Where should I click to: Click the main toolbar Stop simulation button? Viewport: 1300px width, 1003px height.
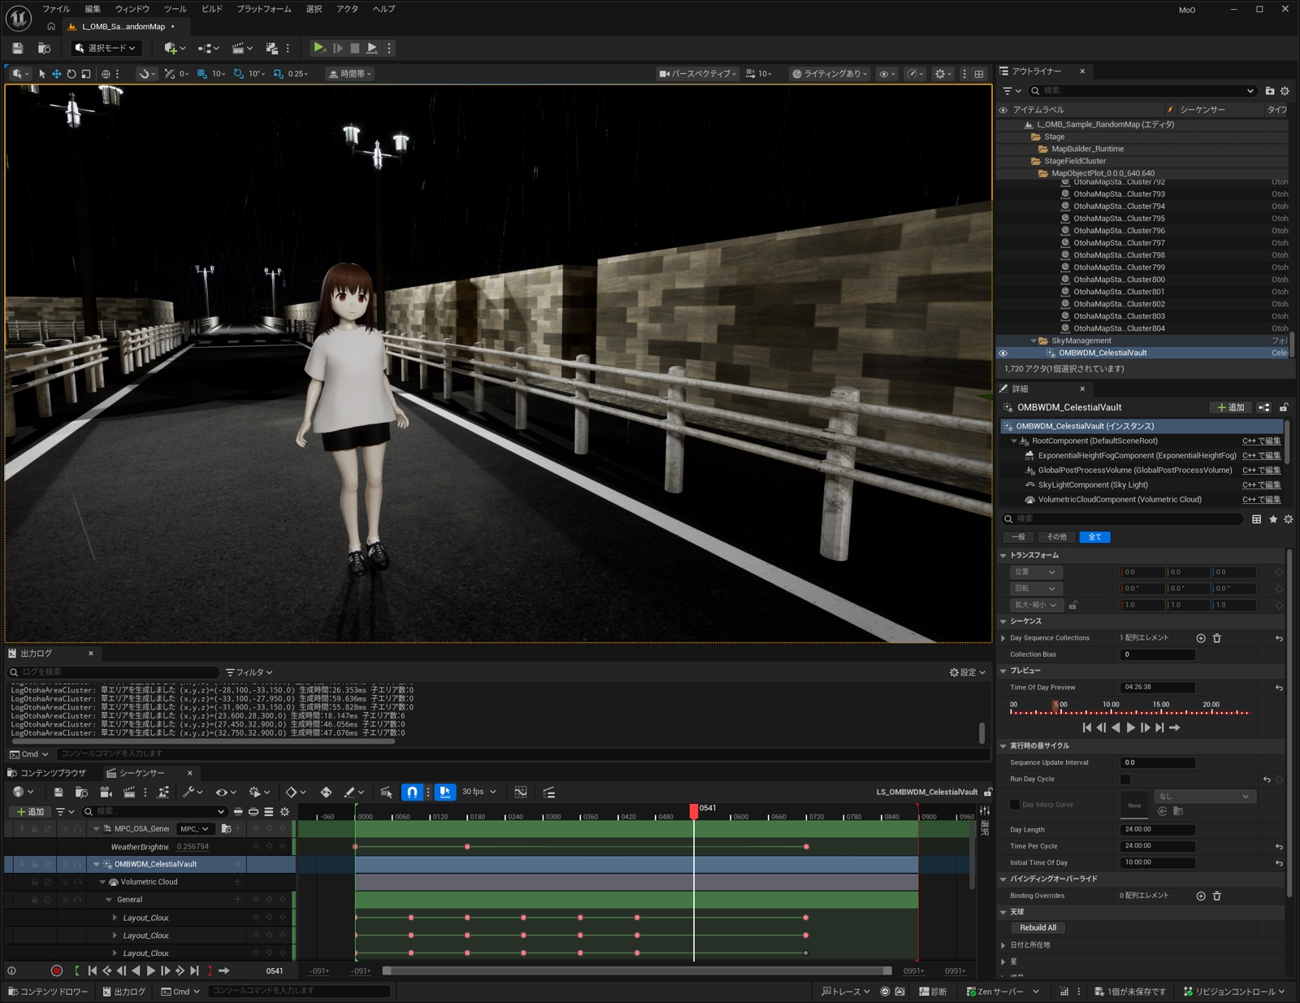click(354, 48)
